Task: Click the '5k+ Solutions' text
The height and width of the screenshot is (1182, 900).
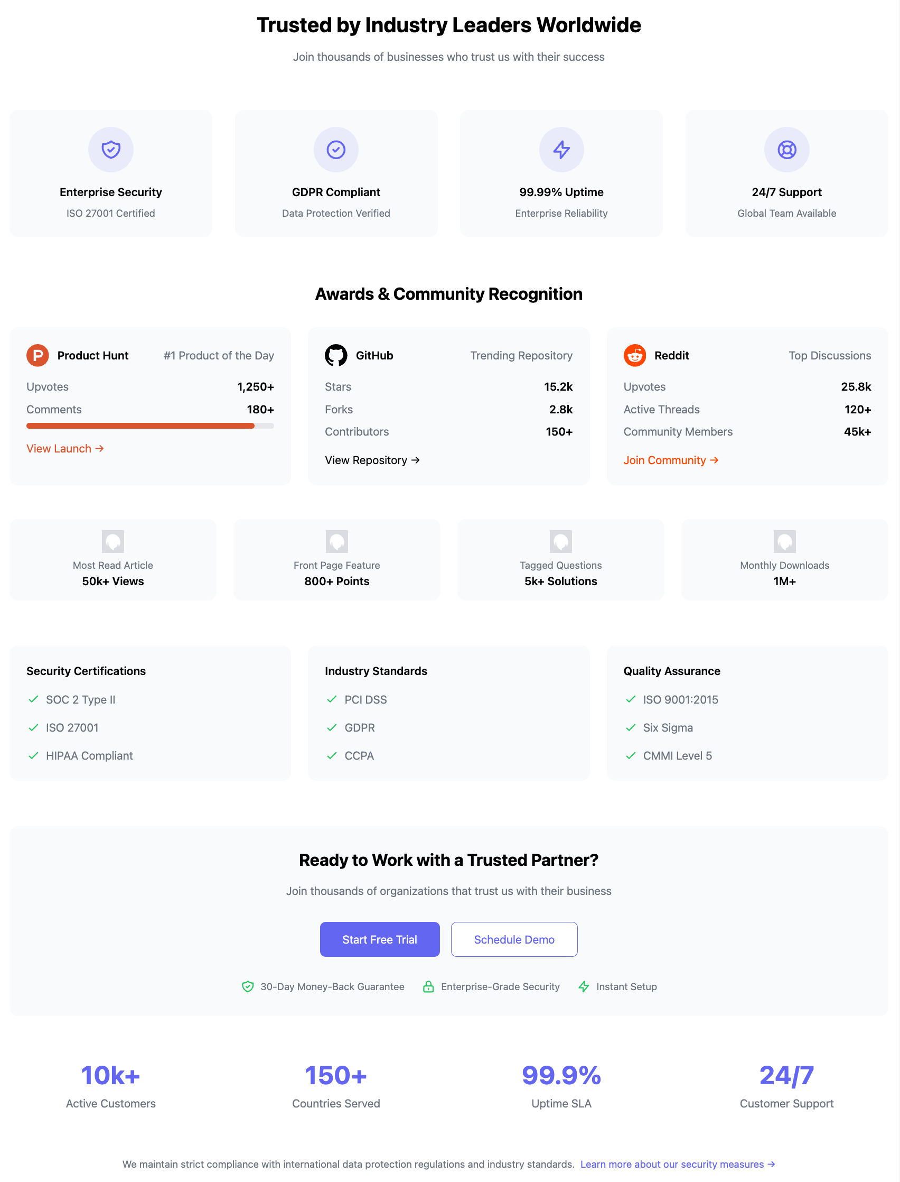Action: [x=561, y=581]
